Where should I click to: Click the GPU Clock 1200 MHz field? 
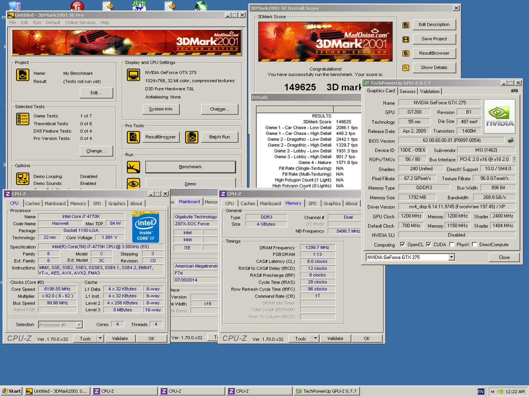pyautogui.click(x=411, y=216)
